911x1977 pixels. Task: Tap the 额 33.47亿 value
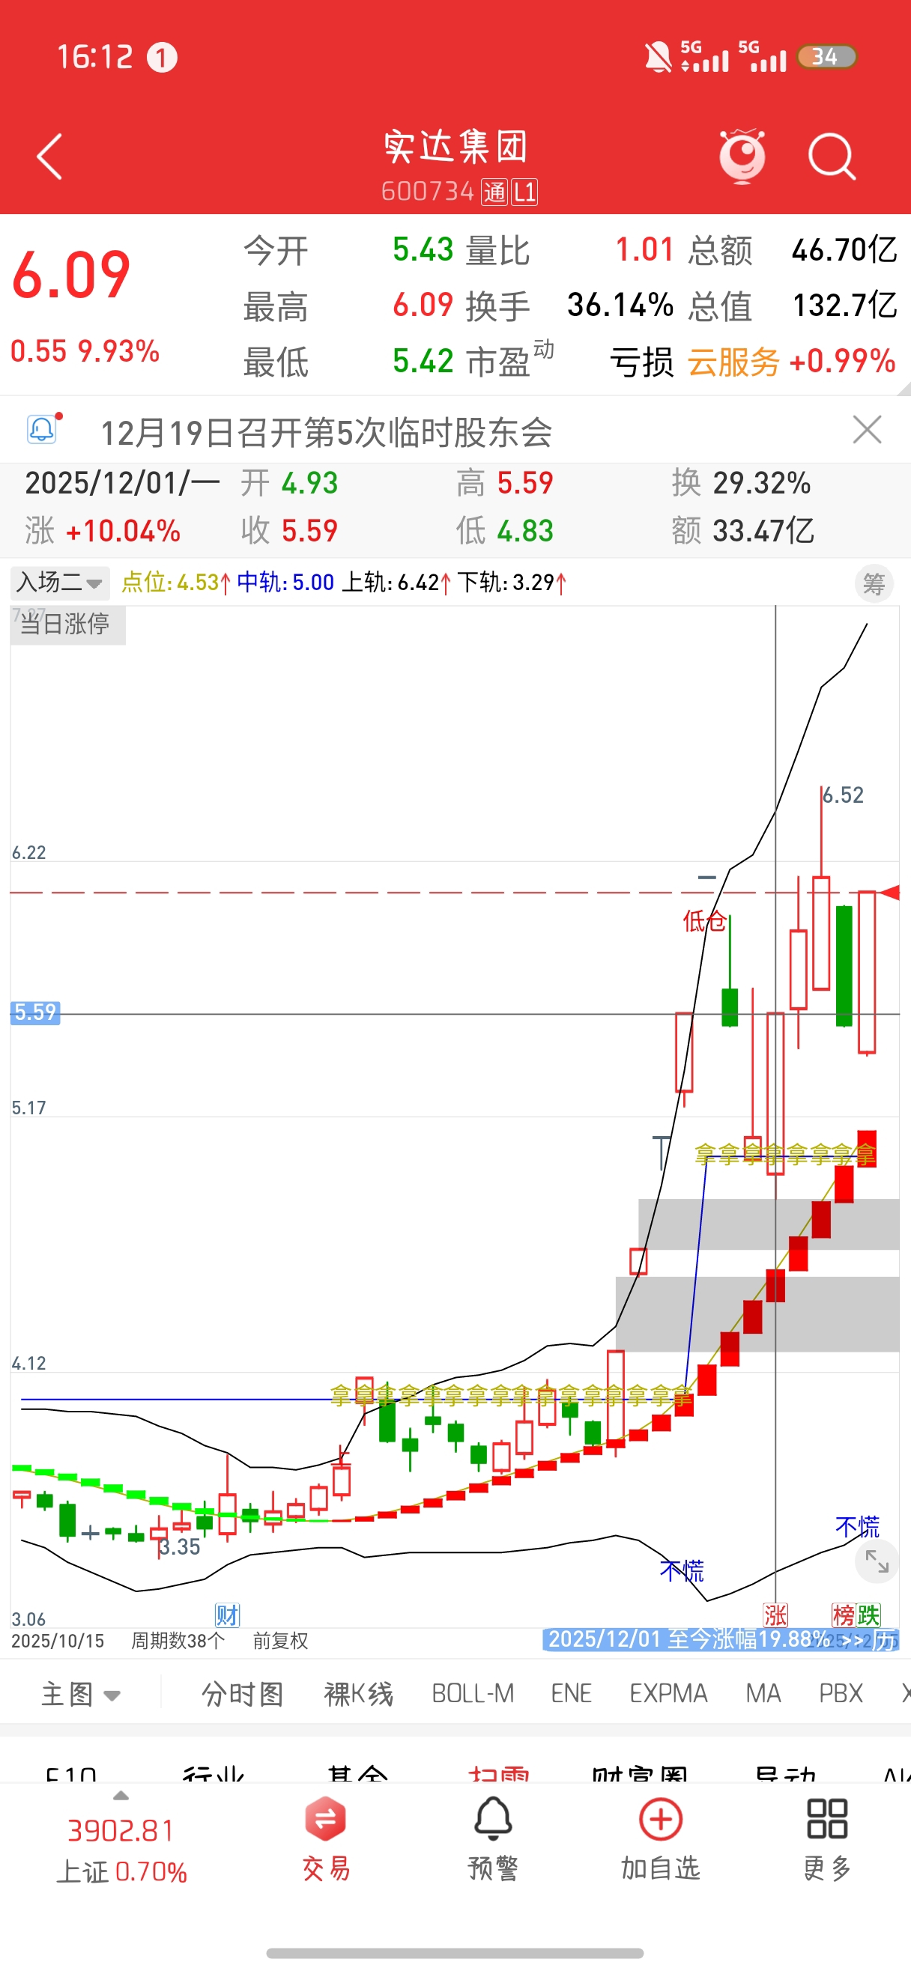763,531
